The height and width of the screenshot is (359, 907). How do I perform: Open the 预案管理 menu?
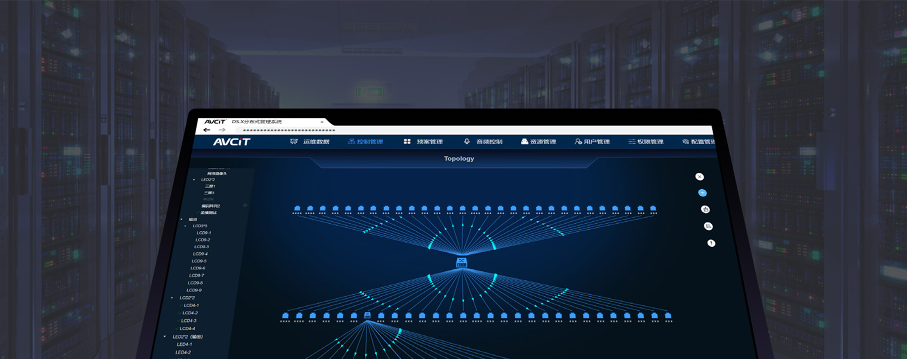pos(423,142)
